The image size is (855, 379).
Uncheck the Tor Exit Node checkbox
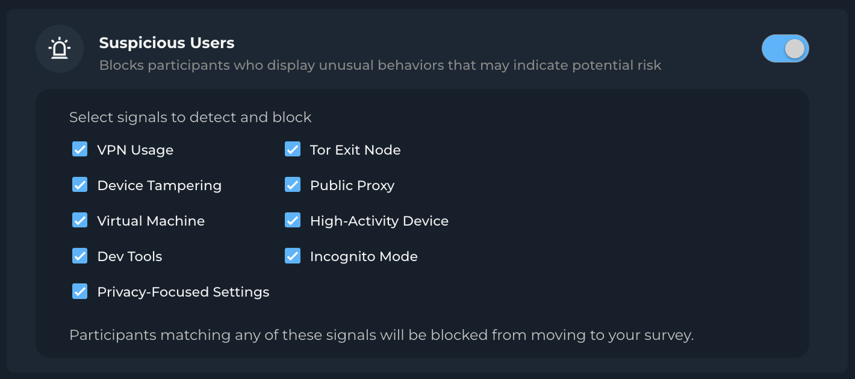[x=293, y=149]
